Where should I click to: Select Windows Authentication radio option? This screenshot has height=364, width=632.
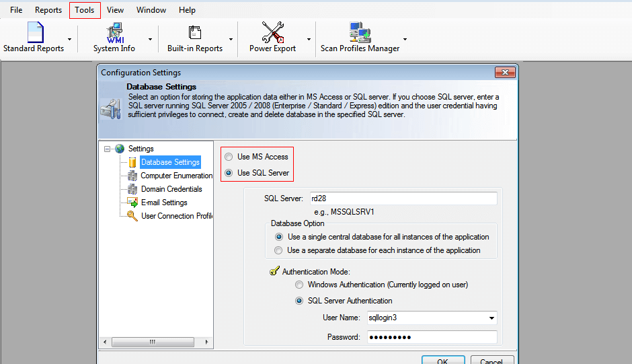click(299, 285)
